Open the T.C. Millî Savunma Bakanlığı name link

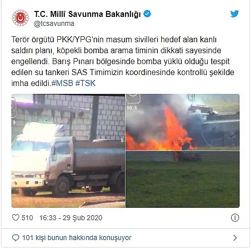click(88, 14)
